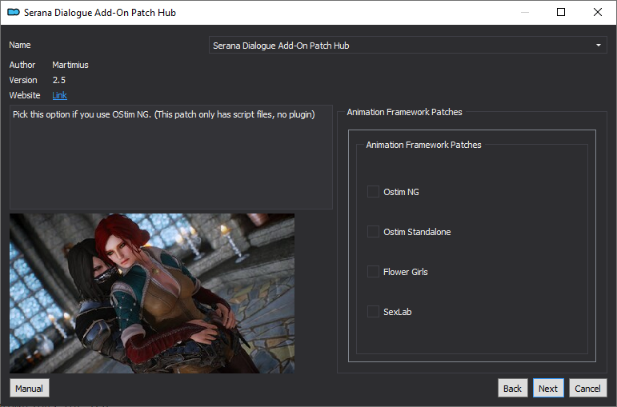Maximize the Patch Hub window

tap(561, 12)
